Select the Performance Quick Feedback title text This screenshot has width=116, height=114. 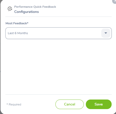point(35,7)
